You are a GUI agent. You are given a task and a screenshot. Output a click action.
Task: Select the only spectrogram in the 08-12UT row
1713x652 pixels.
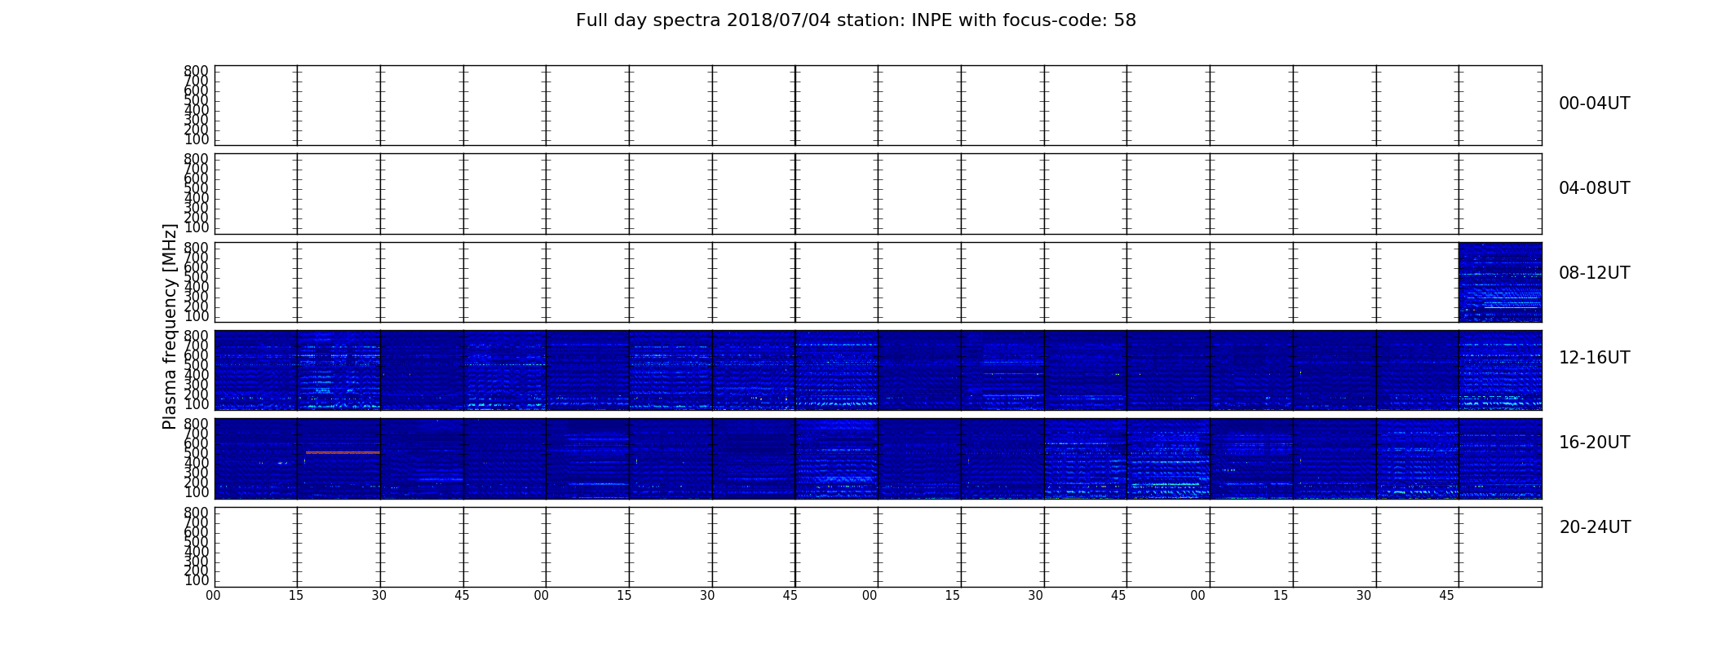tap(1500, 282)
